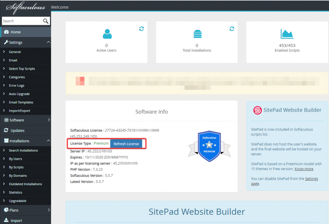Open Outdated Installations
This screenshot has width=329, height=224.
coord(26,184)
